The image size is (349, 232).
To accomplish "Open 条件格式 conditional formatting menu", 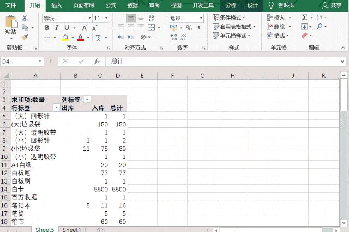I will [229, 17].
